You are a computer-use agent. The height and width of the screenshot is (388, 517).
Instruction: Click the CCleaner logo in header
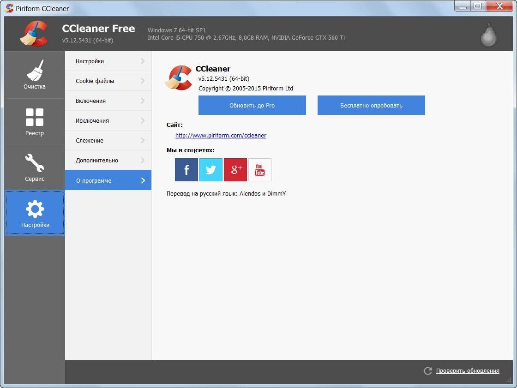coord(34,33)
